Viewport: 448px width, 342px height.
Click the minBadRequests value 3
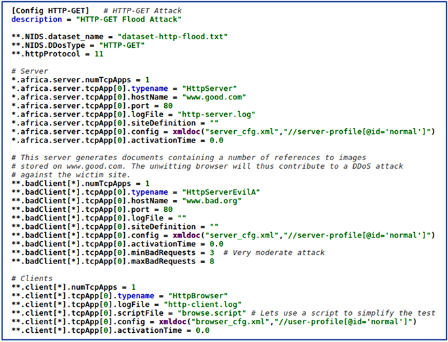(212, 252)
